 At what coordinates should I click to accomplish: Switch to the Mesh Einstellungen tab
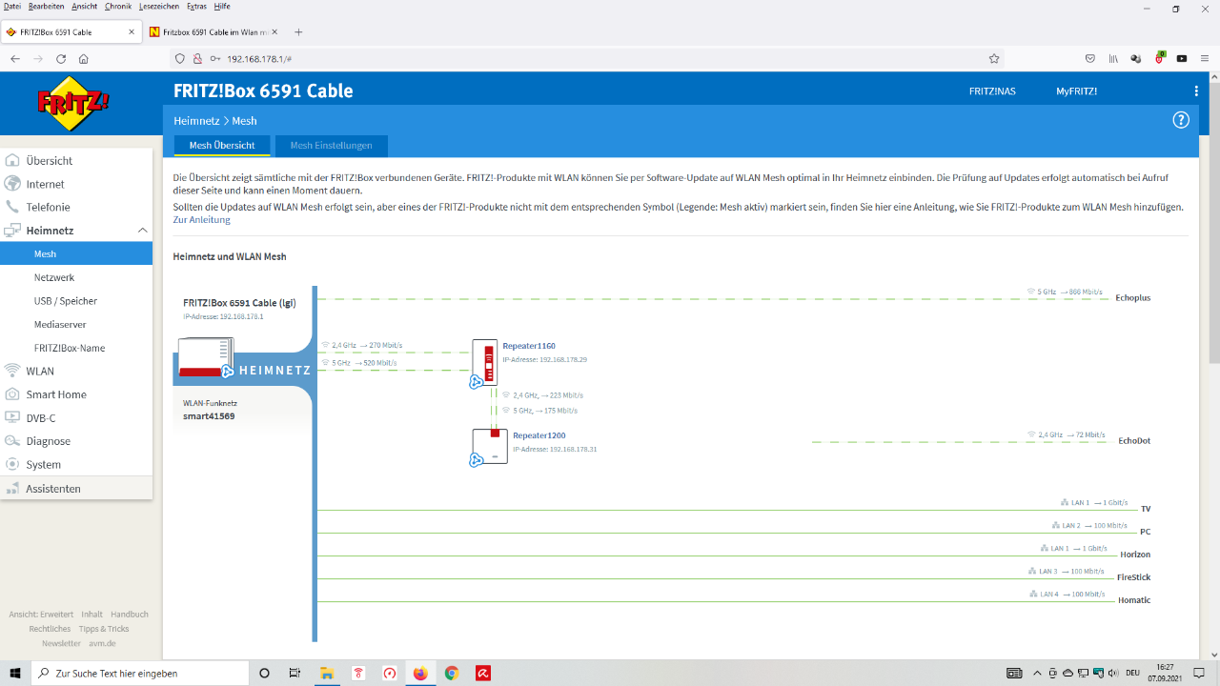click(x=331, y=146)
